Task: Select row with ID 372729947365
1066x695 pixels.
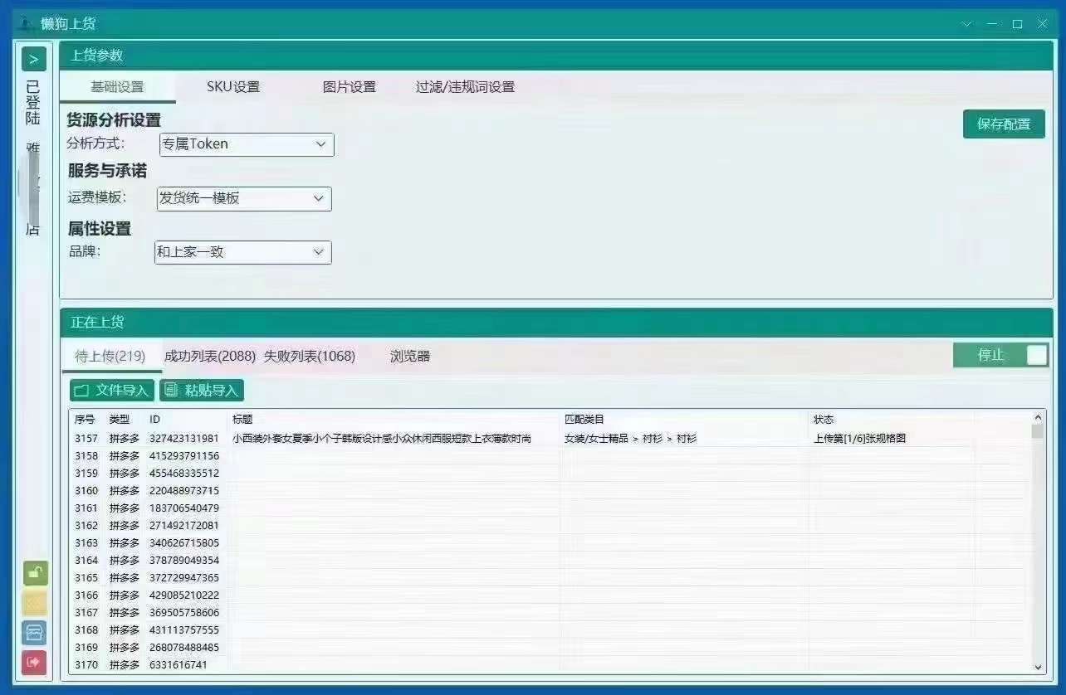Action: pyautogui.click(x=551, y=577)
